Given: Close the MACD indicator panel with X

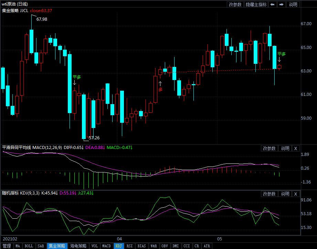Looking at the screenshot, I should [x=296, y=148].
